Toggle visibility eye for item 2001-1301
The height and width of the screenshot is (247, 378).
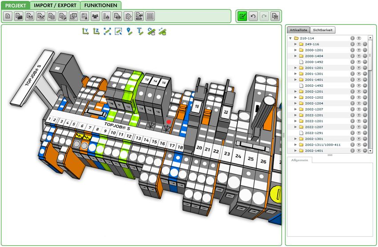(358, 74)
